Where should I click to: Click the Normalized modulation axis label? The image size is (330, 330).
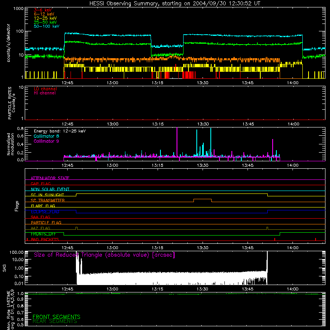pos(10,144)
